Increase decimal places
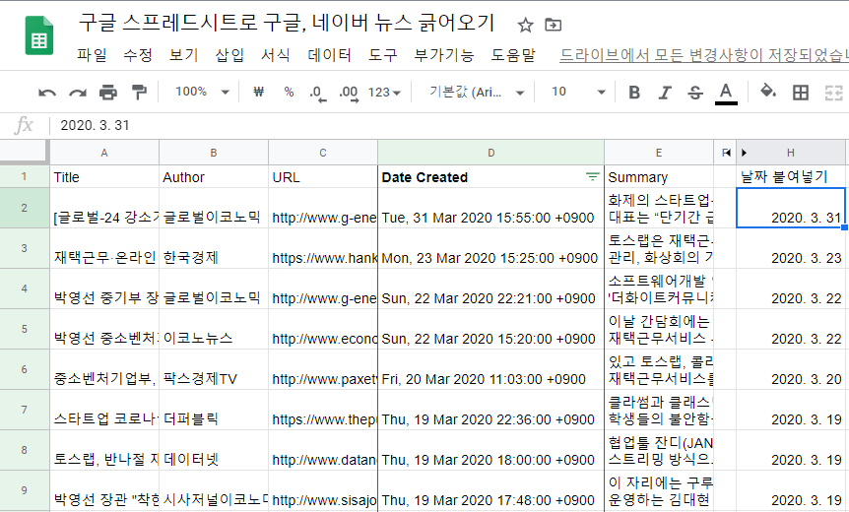The image size is (849, 512). click(349, 94)
